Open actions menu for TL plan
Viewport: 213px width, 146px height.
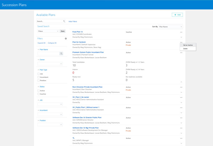(181, 138)
